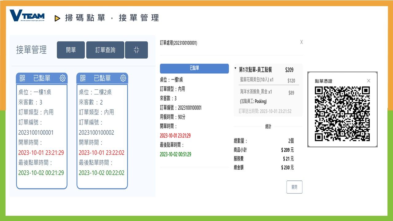Select the 二樓2桌 order card

(x=102, y=132)
